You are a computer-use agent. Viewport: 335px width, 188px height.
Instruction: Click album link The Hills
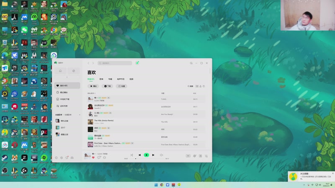[x=164, y=122]
